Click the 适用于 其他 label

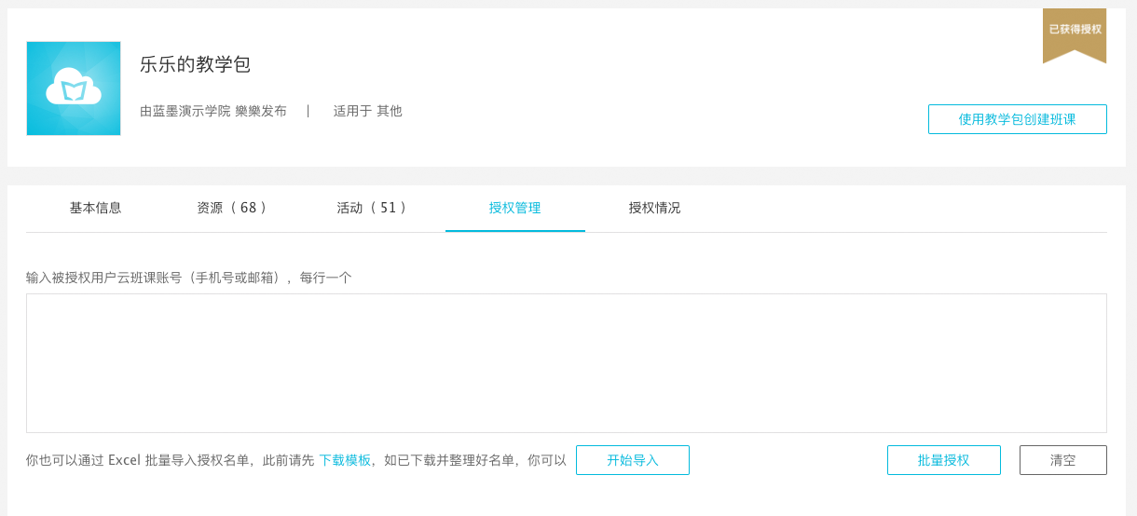[x=368, y=111]
